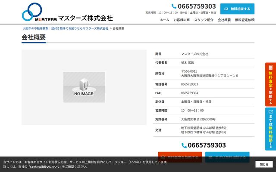Click the 会社概要 page heading
This screenshot has height=172, width=276.
click(x=34, y=37)
